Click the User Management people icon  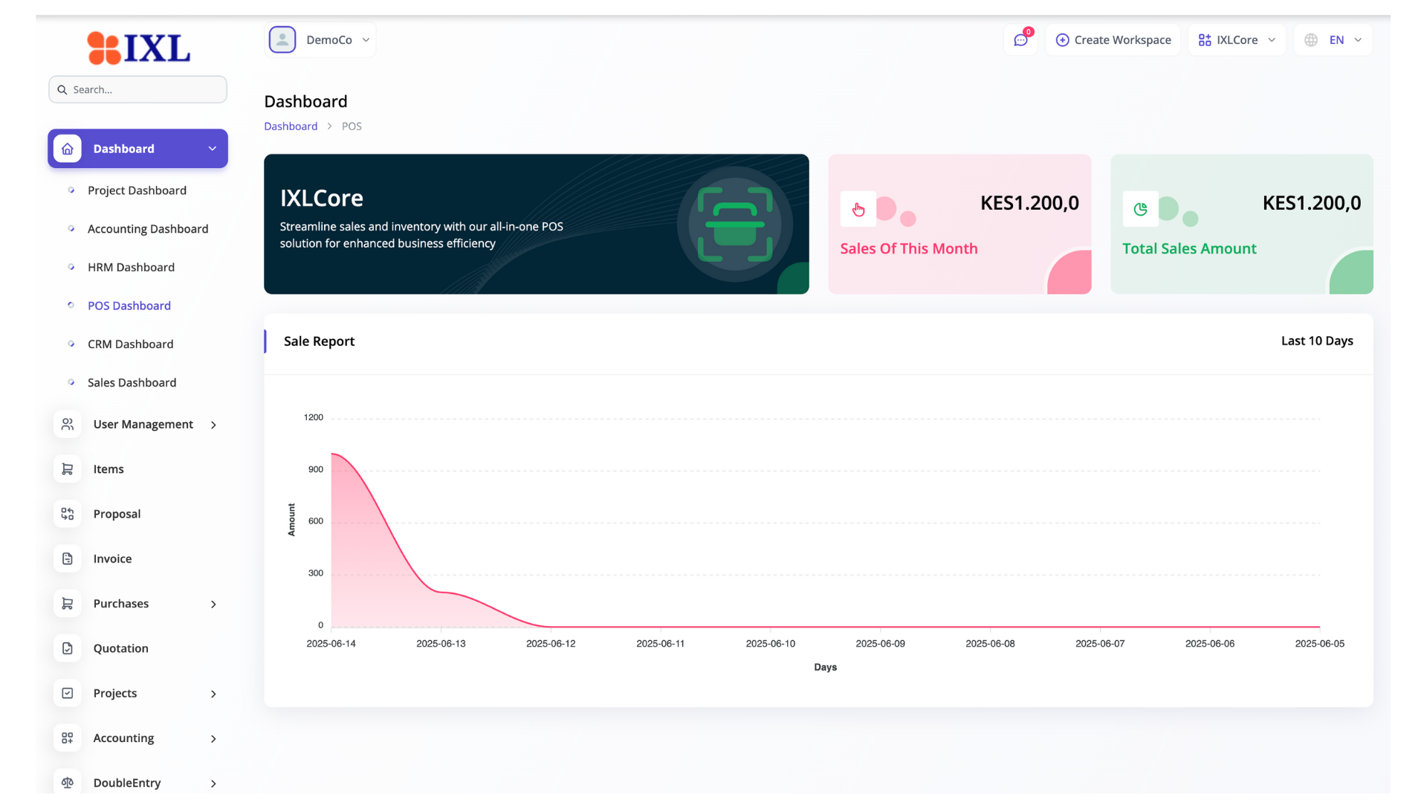click(x=68, y=425)
